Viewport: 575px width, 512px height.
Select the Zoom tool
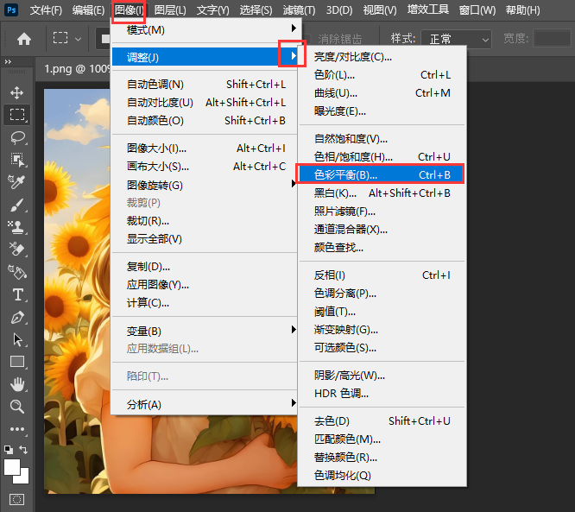(x=17, y=407)
